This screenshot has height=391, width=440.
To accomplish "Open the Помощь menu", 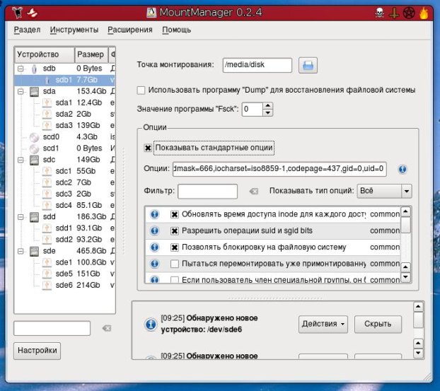I will (177, 30).
